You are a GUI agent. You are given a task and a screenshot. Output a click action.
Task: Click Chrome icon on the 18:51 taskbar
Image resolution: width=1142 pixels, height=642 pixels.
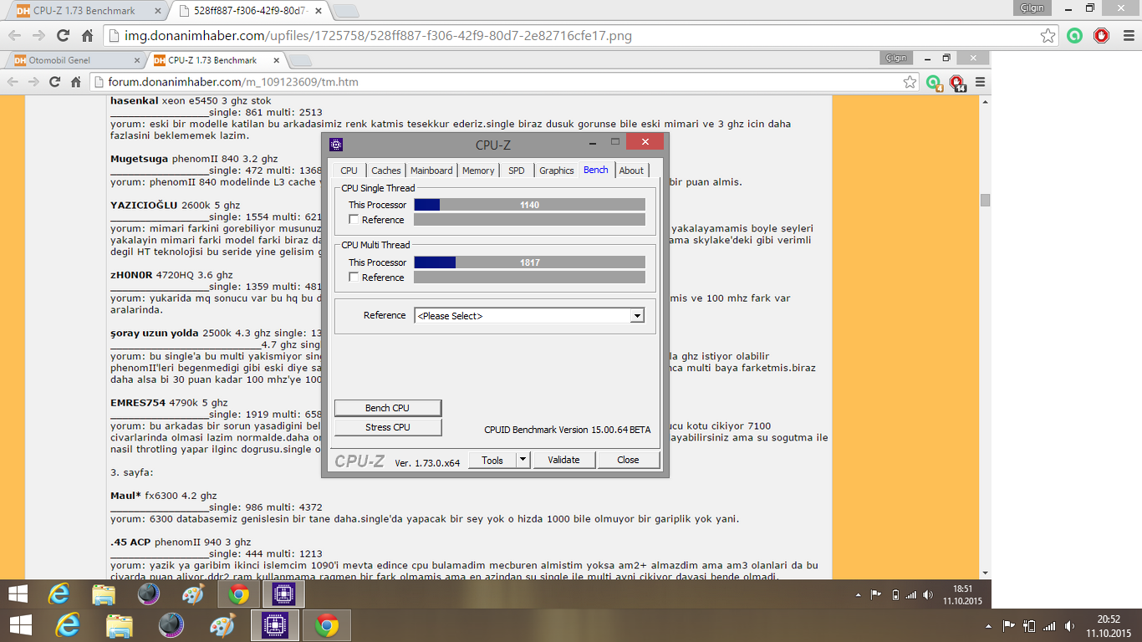(238, 594)
